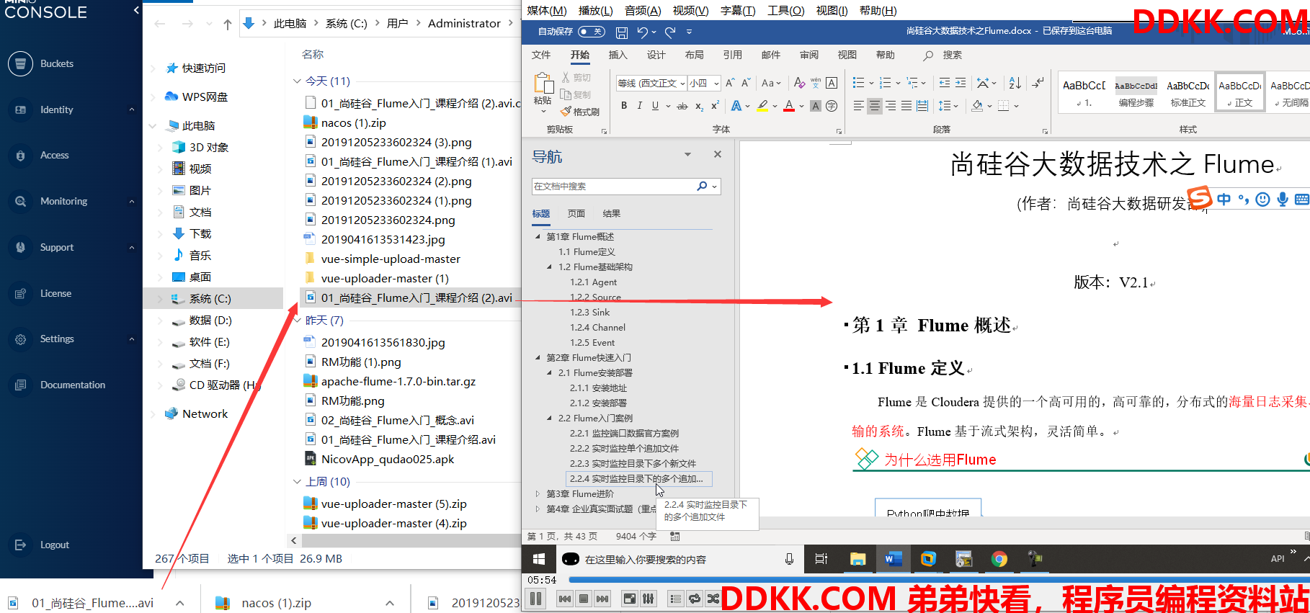Toggle character shading gray A button

tap(816, 106)
